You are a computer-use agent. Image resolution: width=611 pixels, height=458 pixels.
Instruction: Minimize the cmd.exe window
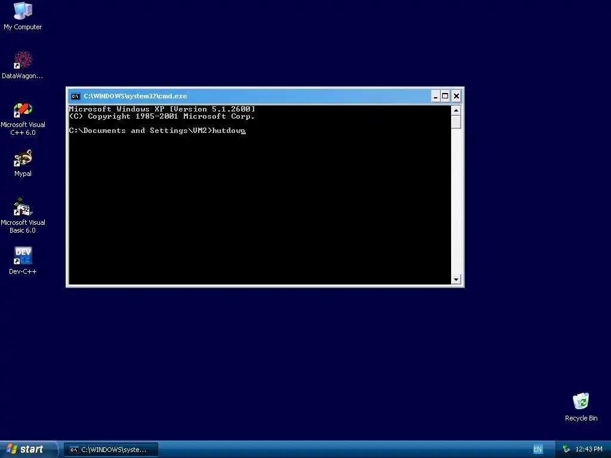(436, 96)
